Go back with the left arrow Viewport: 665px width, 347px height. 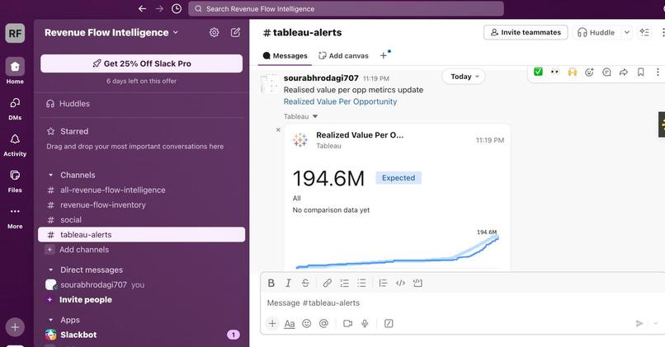click(x=143, y=8)
